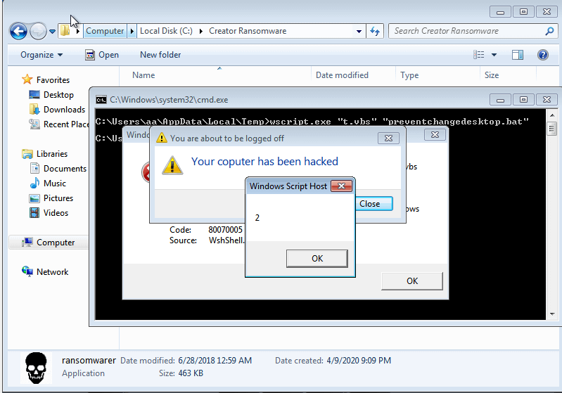Expand arrow after Local Disk (C:) breadcrumb
The height and width of the screenshot is (393, 562).
tap(201, 31)
